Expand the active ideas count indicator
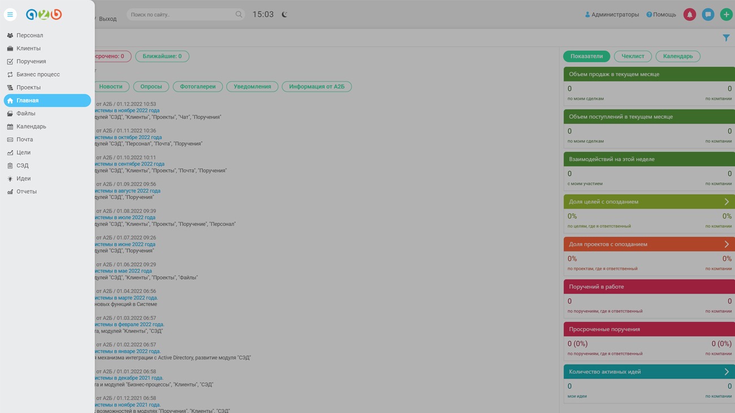The height and width of the screenshot is (413, 735). click(x=726, y=372)
